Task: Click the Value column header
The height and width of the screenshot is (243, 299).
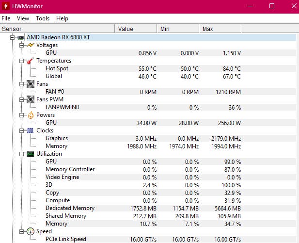Action: click(136, 29)
